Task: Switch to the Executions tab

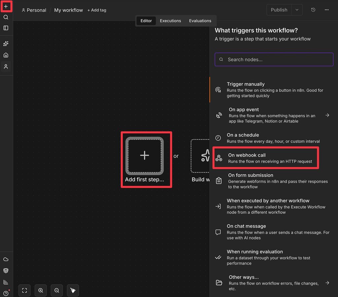Action: click(170, 21)
